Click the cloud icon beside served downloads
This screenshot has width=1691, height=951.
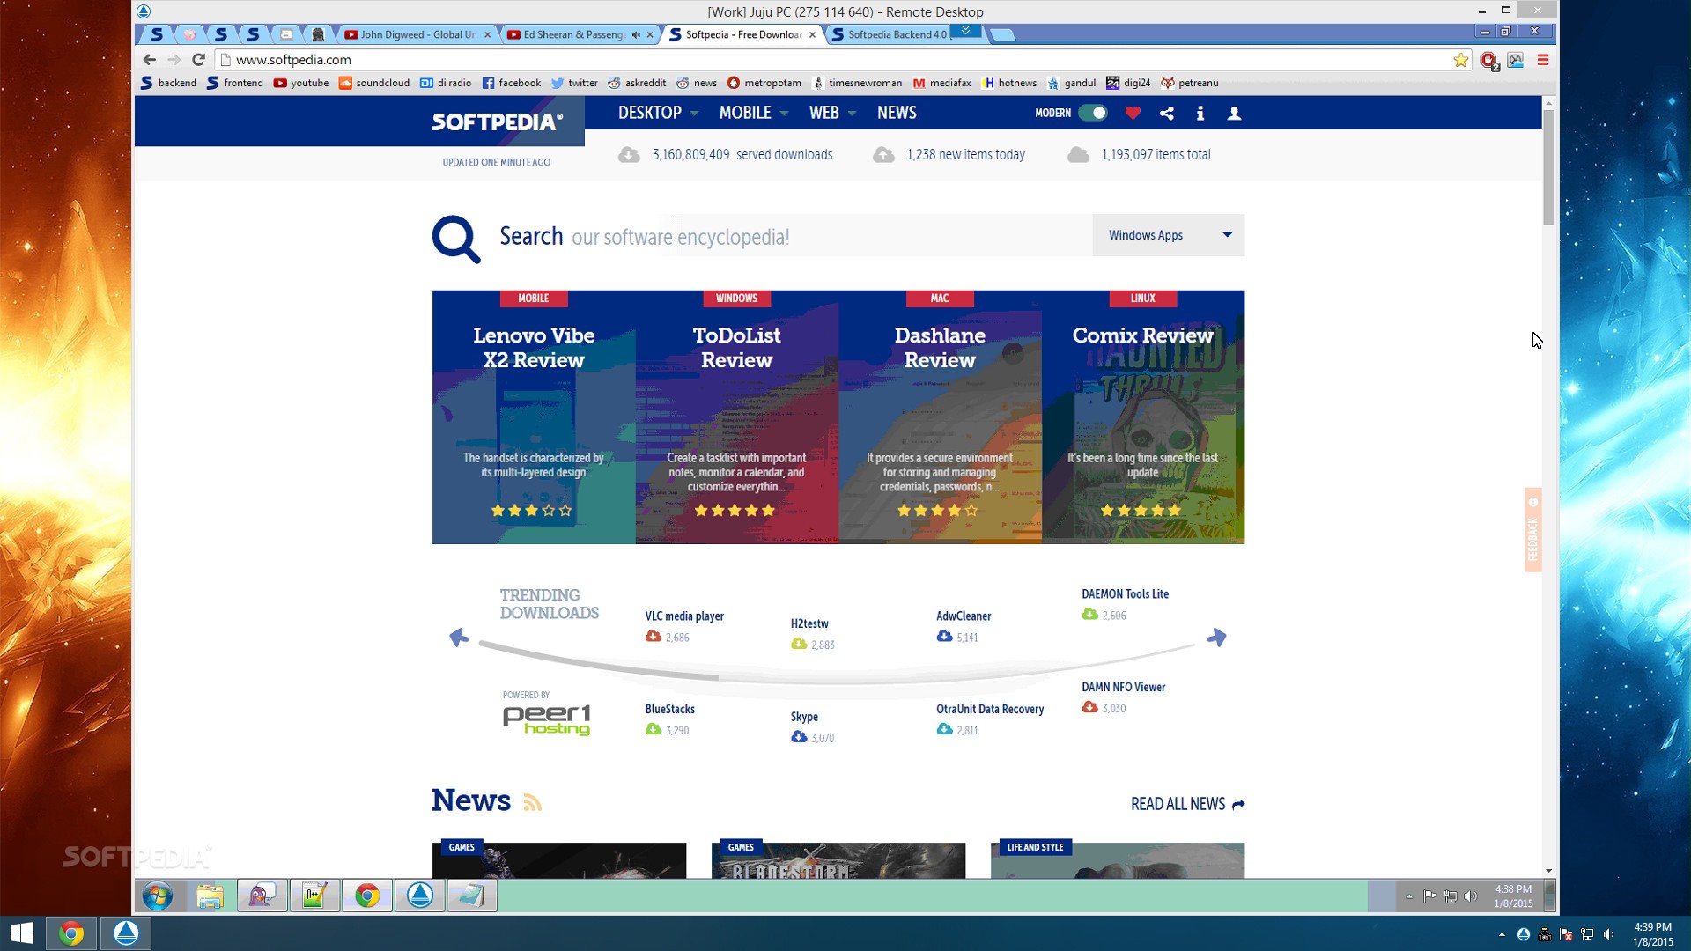[628, 155]
